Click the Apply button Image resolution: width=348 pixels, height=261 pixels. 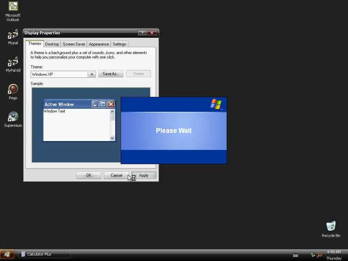pos(144,175)
